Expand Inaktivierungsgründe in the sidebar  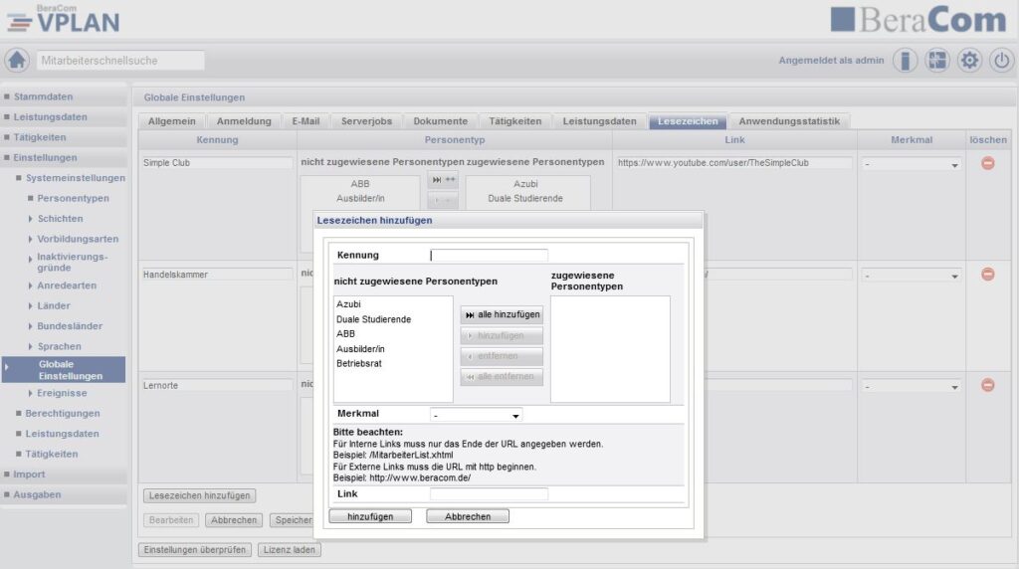click(x=30, y=259)
